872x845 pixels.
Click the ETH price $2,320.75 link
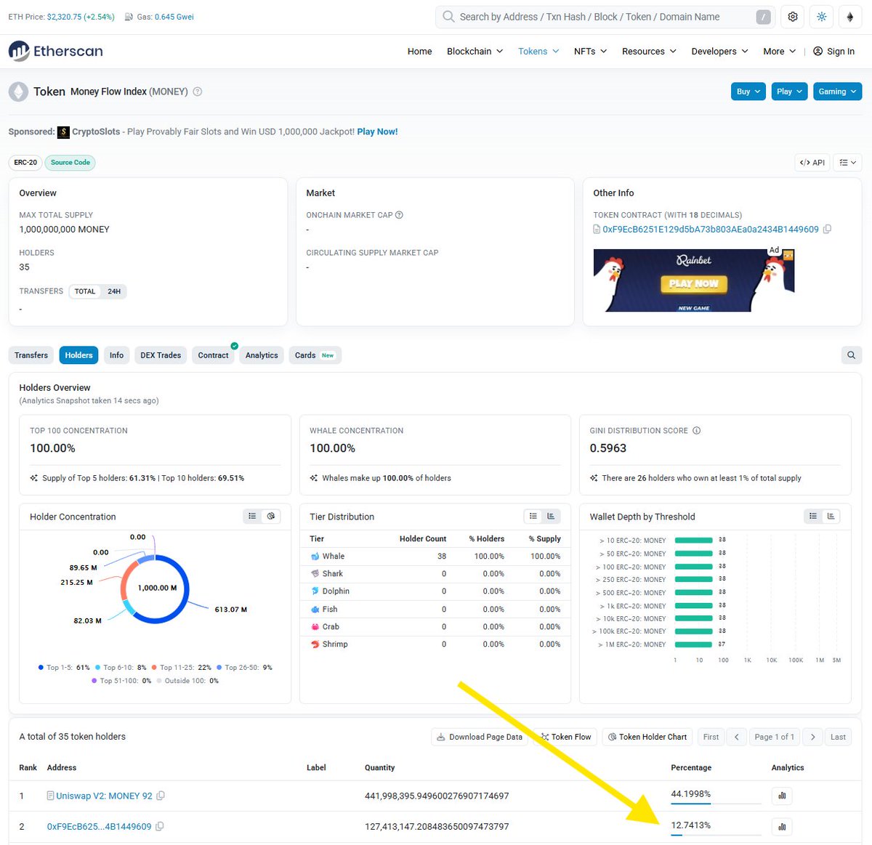[x=80, y=17]
